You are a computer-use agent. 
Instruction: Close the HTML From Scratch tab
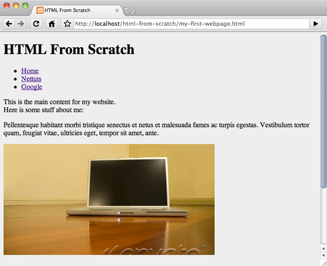(117, 10)
